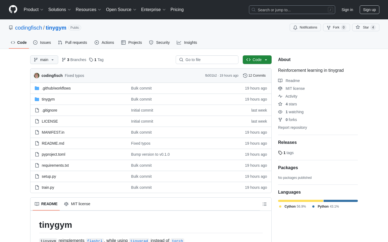Open the green Code dropdown button
This screenshot has width=388, height=242.
[x=257, y=60]
